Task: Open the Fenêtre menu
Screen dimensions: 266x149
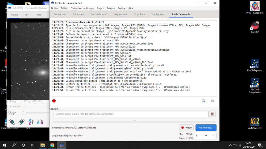Action: 122,8
